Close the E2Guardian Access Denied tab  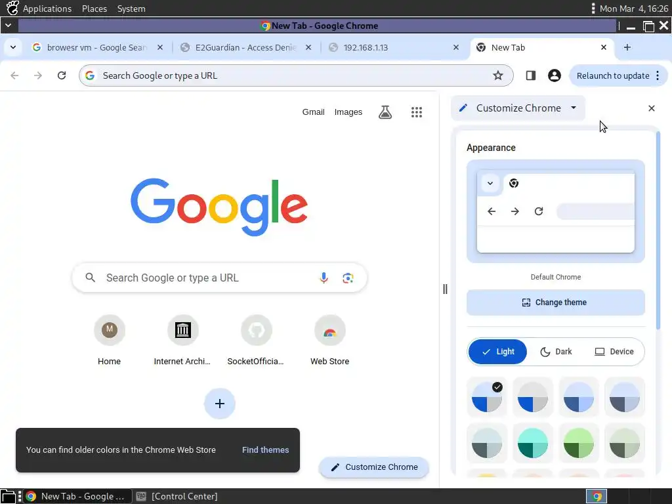[x=308, y=47]
